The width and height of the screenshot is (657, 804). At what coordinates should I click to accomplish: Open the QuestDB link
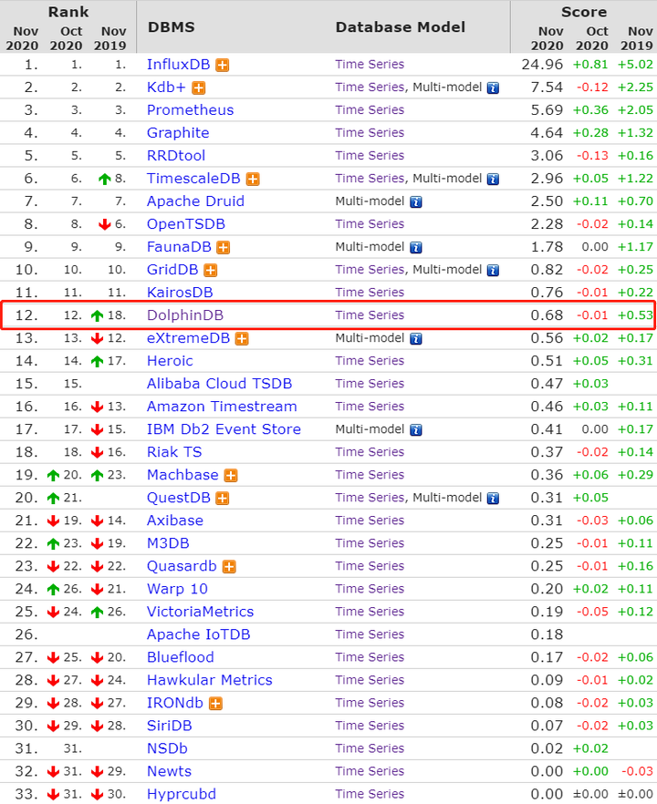[x=179, y=498]
